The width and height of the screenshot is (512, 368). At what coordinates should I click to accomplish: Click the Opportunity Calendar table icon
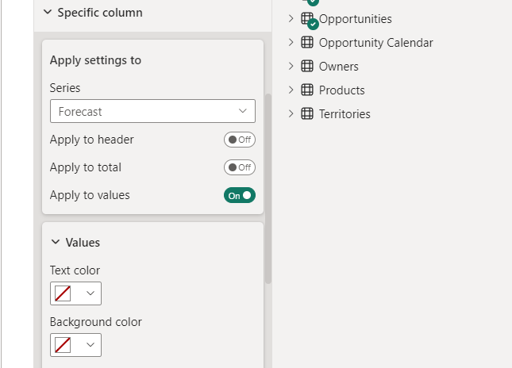(307, 43)
